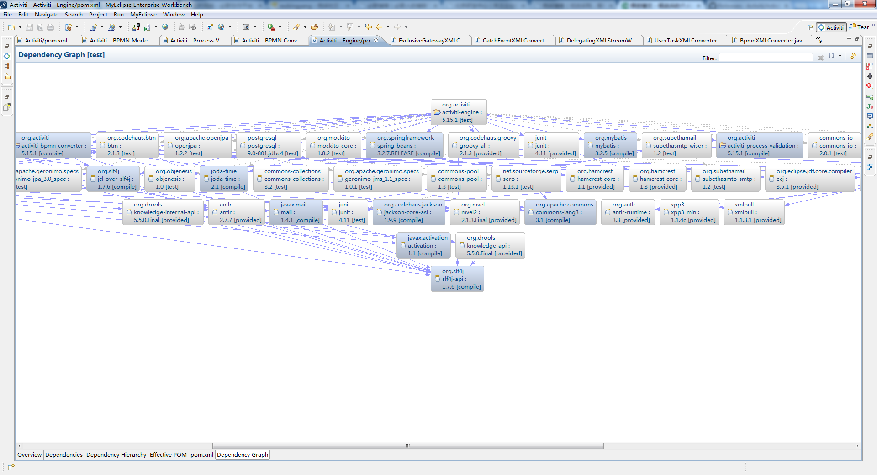Click the Forward navigation arrow icon

(397, 27)
